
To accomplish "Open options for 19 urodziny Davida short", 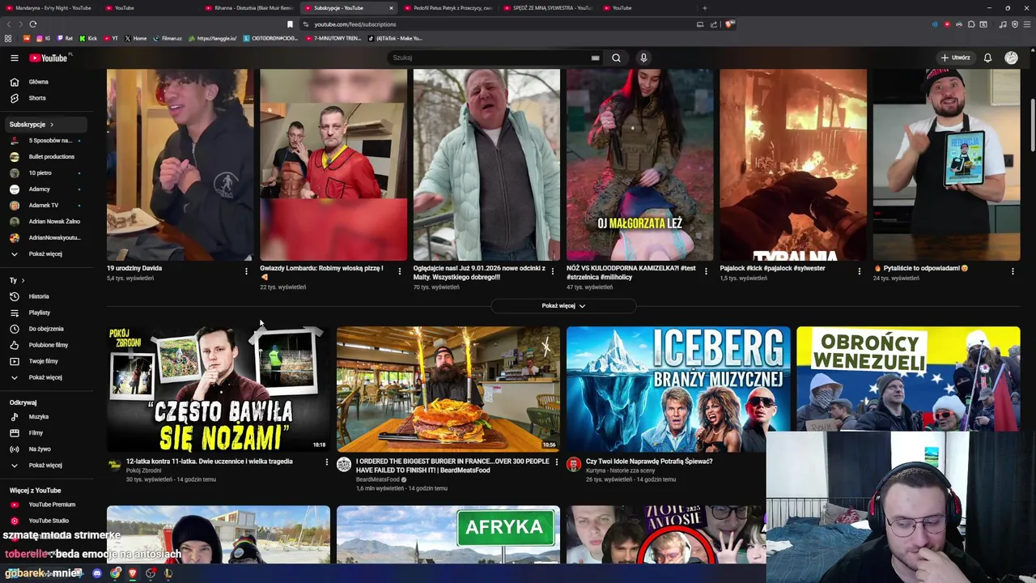I will point(246,271).
